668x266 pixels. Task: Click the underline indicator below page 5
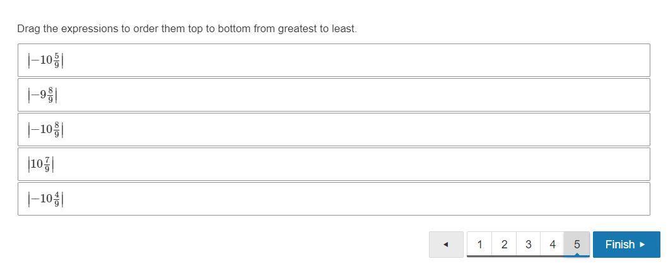pos(577,256)
